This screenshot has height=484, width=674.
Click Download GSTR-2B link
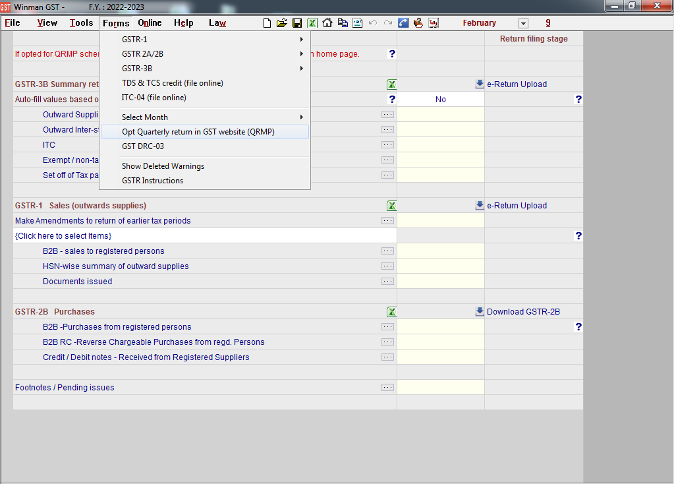[523, 312]
